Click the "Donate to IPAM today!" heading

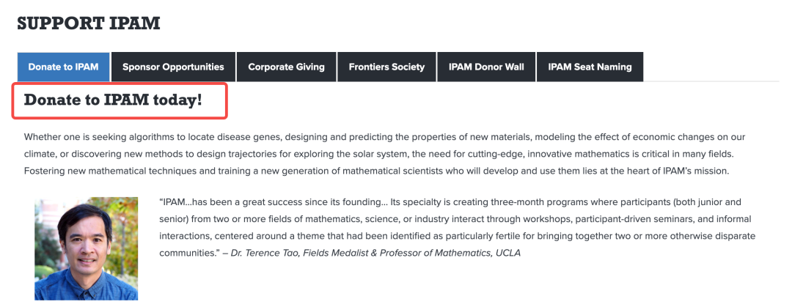click(113, 101)
